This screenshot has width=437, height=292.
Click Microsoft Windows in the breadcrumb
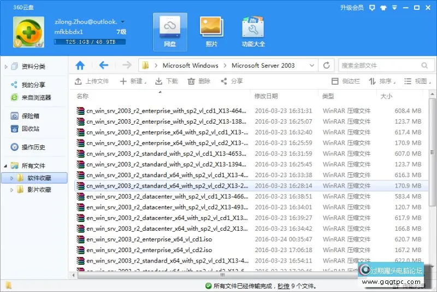(x=190, y=66)
